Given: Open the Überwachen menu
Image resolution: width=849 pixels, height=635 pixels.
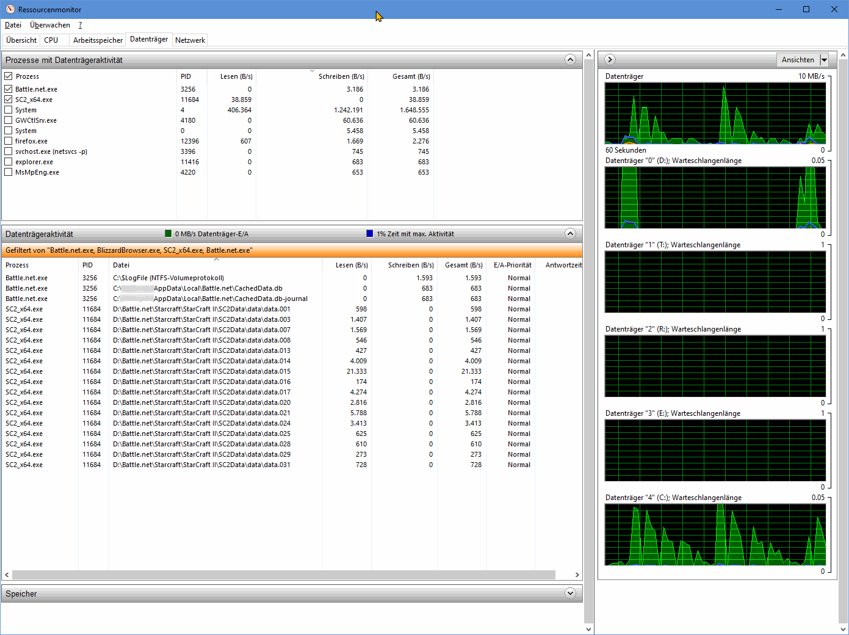Looking at the screenshot, I should pos(50,25).
